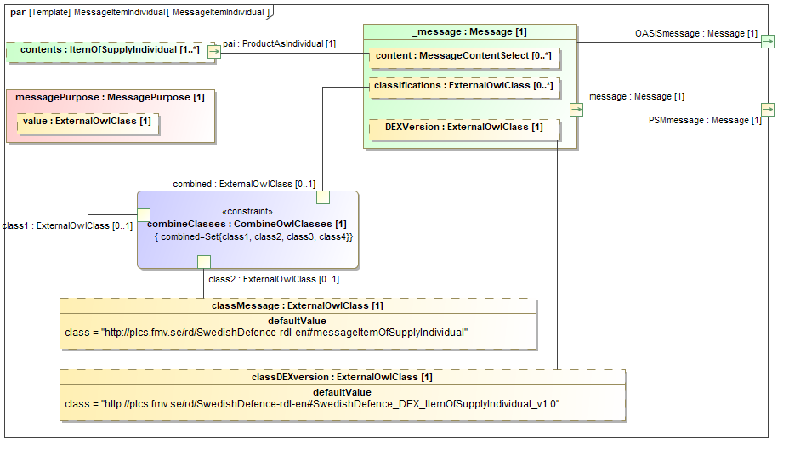Select the value : ExternalOwlClass nested property
The width and height of the screenshot is (789, 450).
(x=87, y=121)
